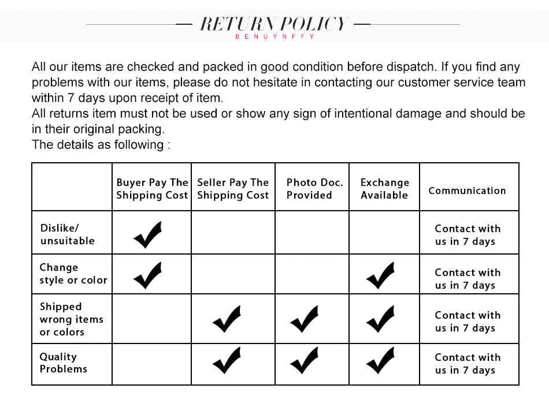Click the Photo Doc. checkmark for Quality Problems
Image resolution: width=549 pixels, height=396 pixels.
point(305,360)
